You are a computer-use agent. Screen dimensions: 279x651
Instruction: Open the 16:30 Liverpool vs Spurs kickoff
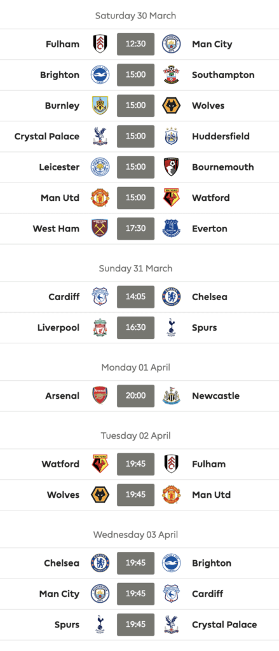[x=135, y=327]
